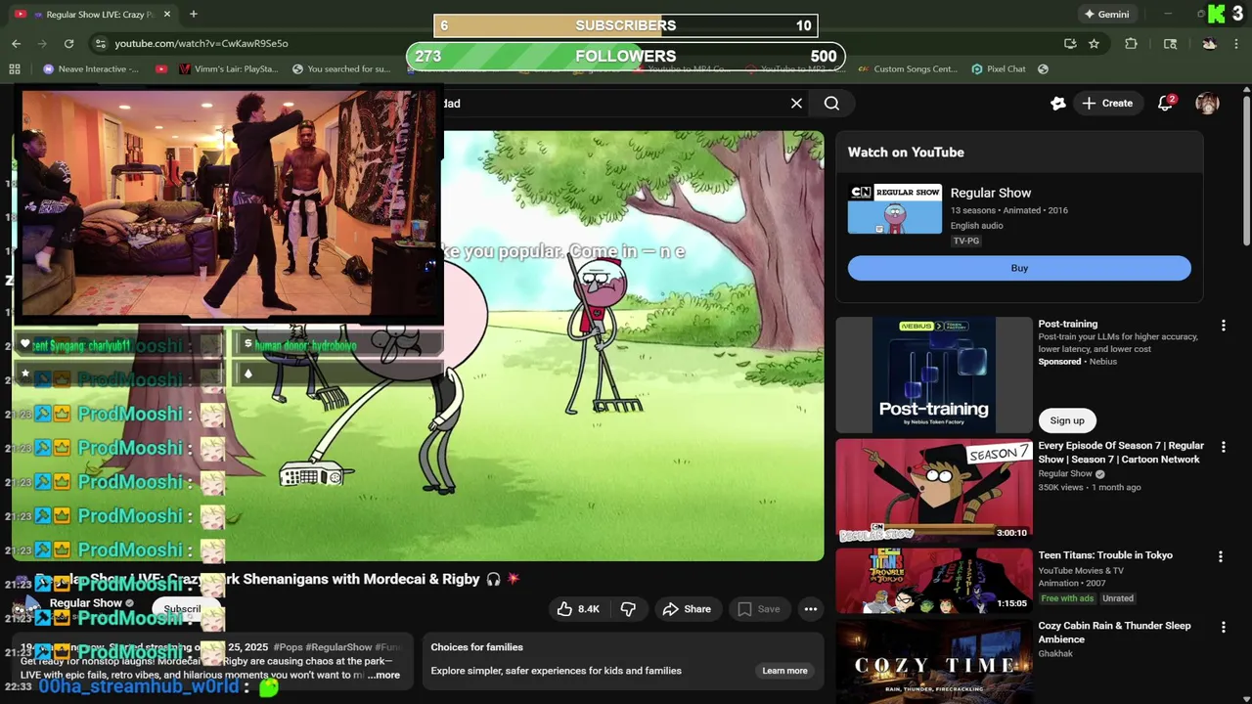Open the Regular Show series thumbnail
Screen dimensions: 1252x704
[x=895, y=208]
